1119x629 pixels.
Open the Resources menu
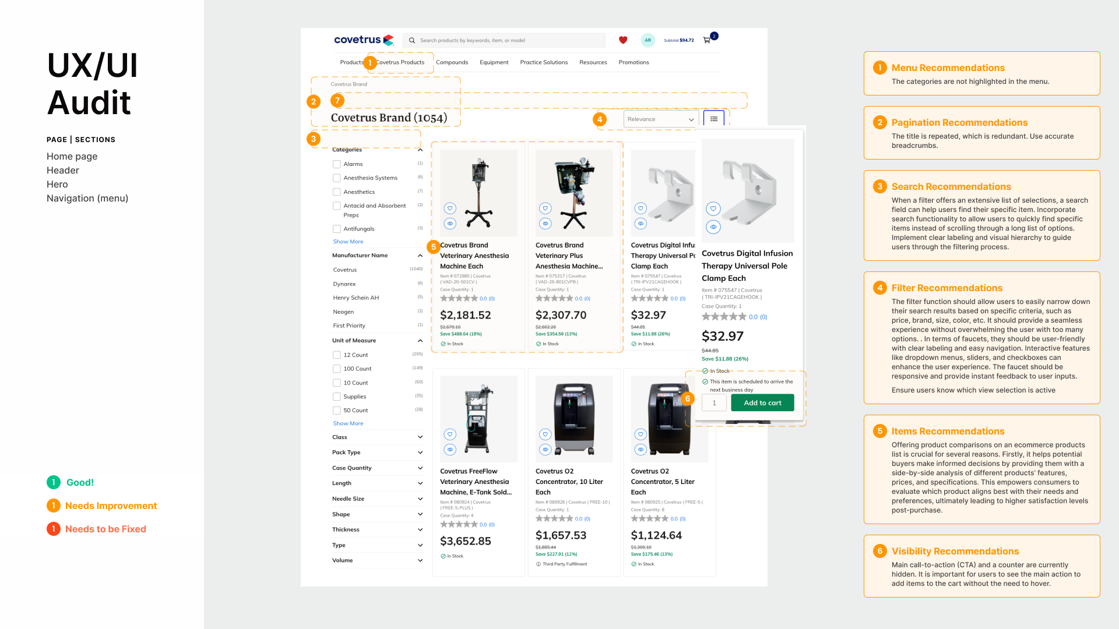pos(593,62)
